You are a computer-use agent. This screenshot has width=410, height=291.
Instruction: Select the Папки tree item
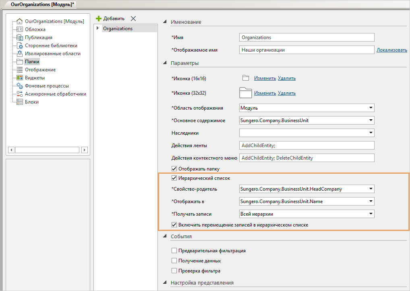click(32, 62)
